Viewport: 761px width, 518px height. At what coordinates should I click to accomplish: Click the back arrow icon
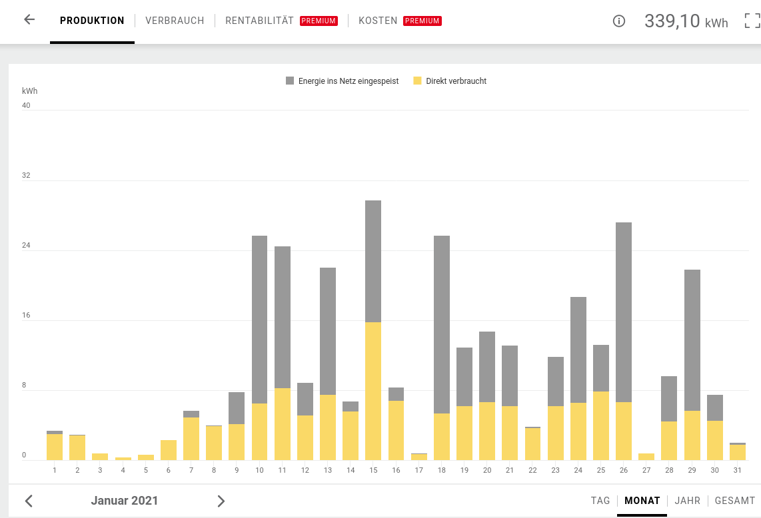pyautogui.click(x=29, y=20)
